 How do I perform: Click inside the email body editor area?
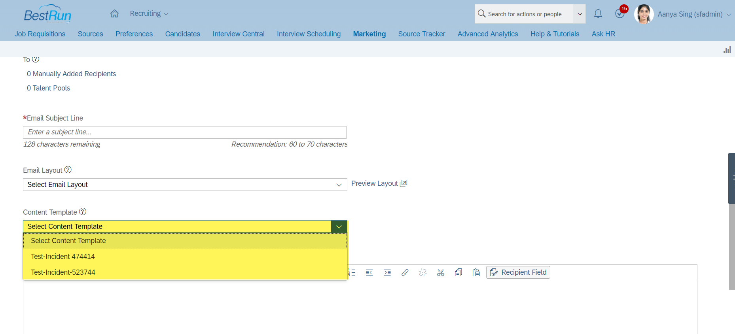pyautogui.click(x=360, y=307)
